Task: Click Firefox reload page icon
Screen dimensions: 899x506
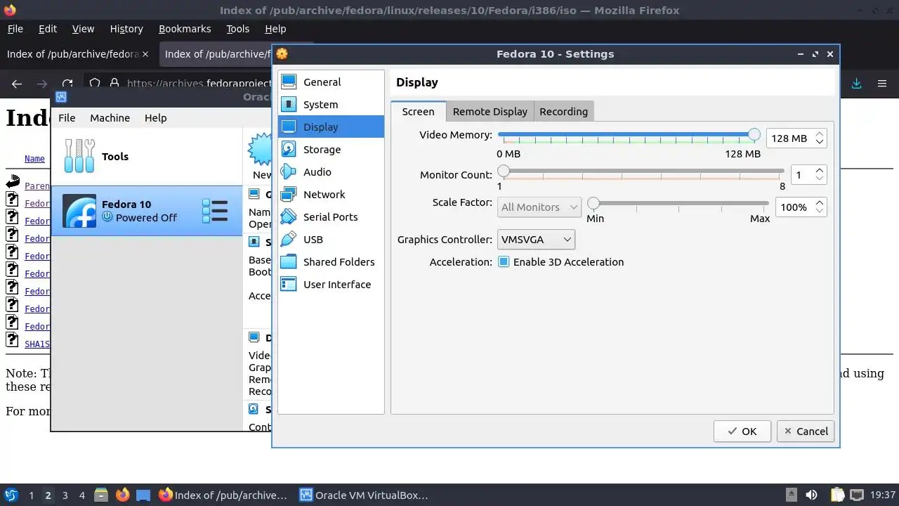Action: 67,84
